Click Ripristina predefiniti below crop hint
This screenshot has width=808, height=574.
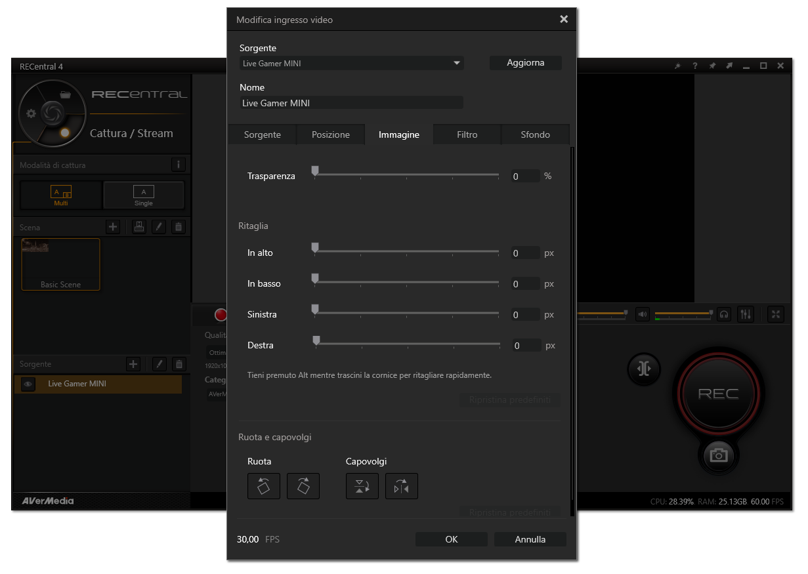pyautogui.click(x=509, y=400)
